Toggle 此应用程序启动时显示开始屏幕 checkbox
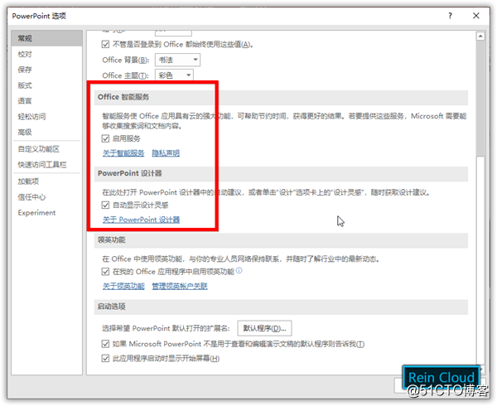Viewport: 497px width, 406px height. tap(105, 359)
